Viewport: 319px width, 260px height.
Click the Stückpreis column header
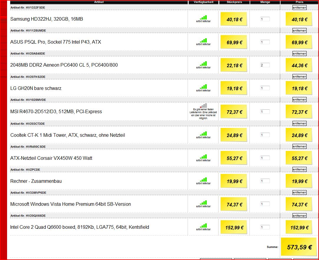point(234,2)
